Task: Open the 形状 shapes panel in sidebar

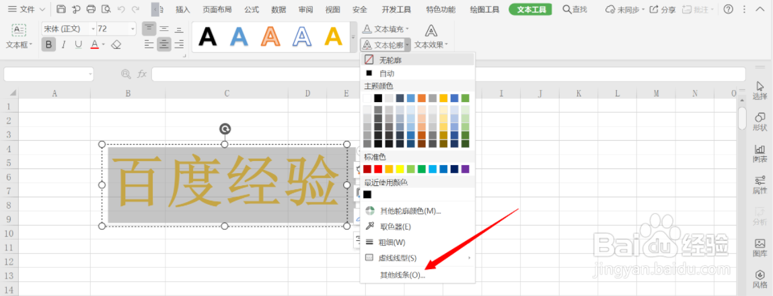Action: tap(760, 122)
